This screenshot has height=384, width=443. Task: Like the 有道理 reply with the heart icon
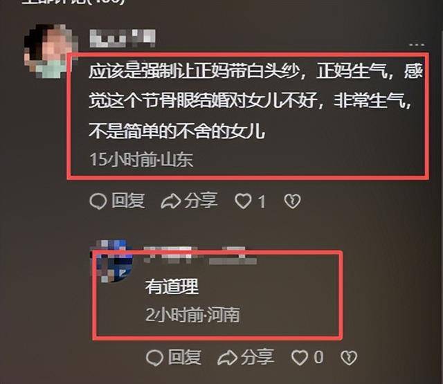pos(300,358)
